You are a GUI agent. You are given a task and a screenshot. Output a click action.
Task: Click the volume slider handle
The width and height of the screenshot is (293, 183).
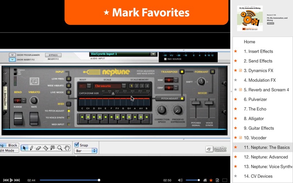tap(199, 180)
